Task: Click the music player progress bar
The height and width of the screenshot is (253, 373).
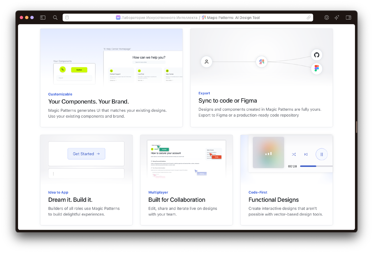Action: 316,166
